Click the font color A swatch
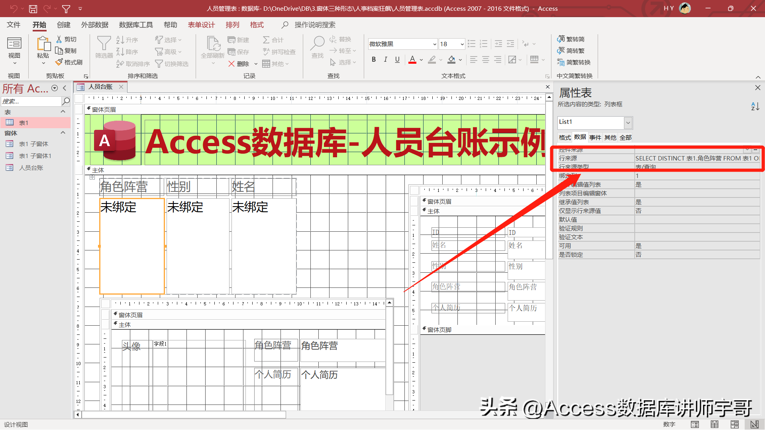The width and height of the screenshot is (765, 430). coord(412,60)
